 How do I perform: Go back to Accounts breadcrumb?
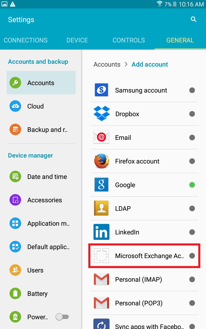107,64
